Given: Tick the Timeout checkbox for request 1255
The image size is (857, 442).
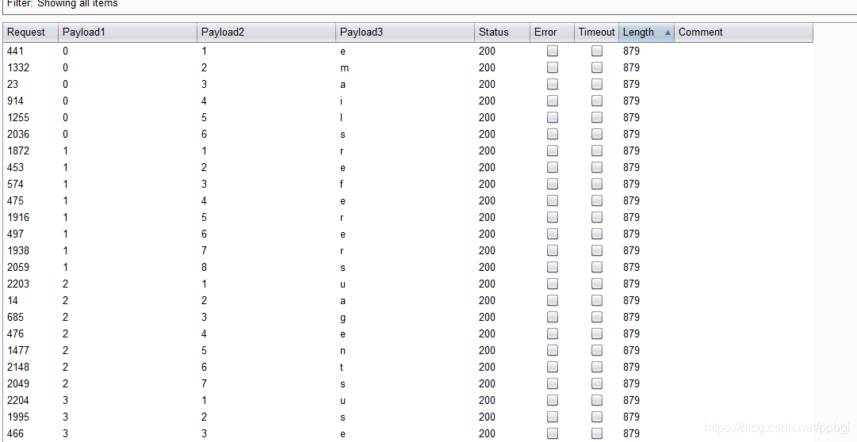Looking at the screenshot, I should tap(597, 117).
